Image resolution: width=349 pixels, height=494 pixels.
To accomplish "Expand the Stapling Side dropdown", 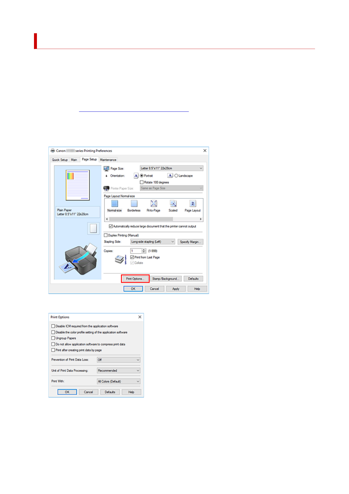I will (153, 242).
